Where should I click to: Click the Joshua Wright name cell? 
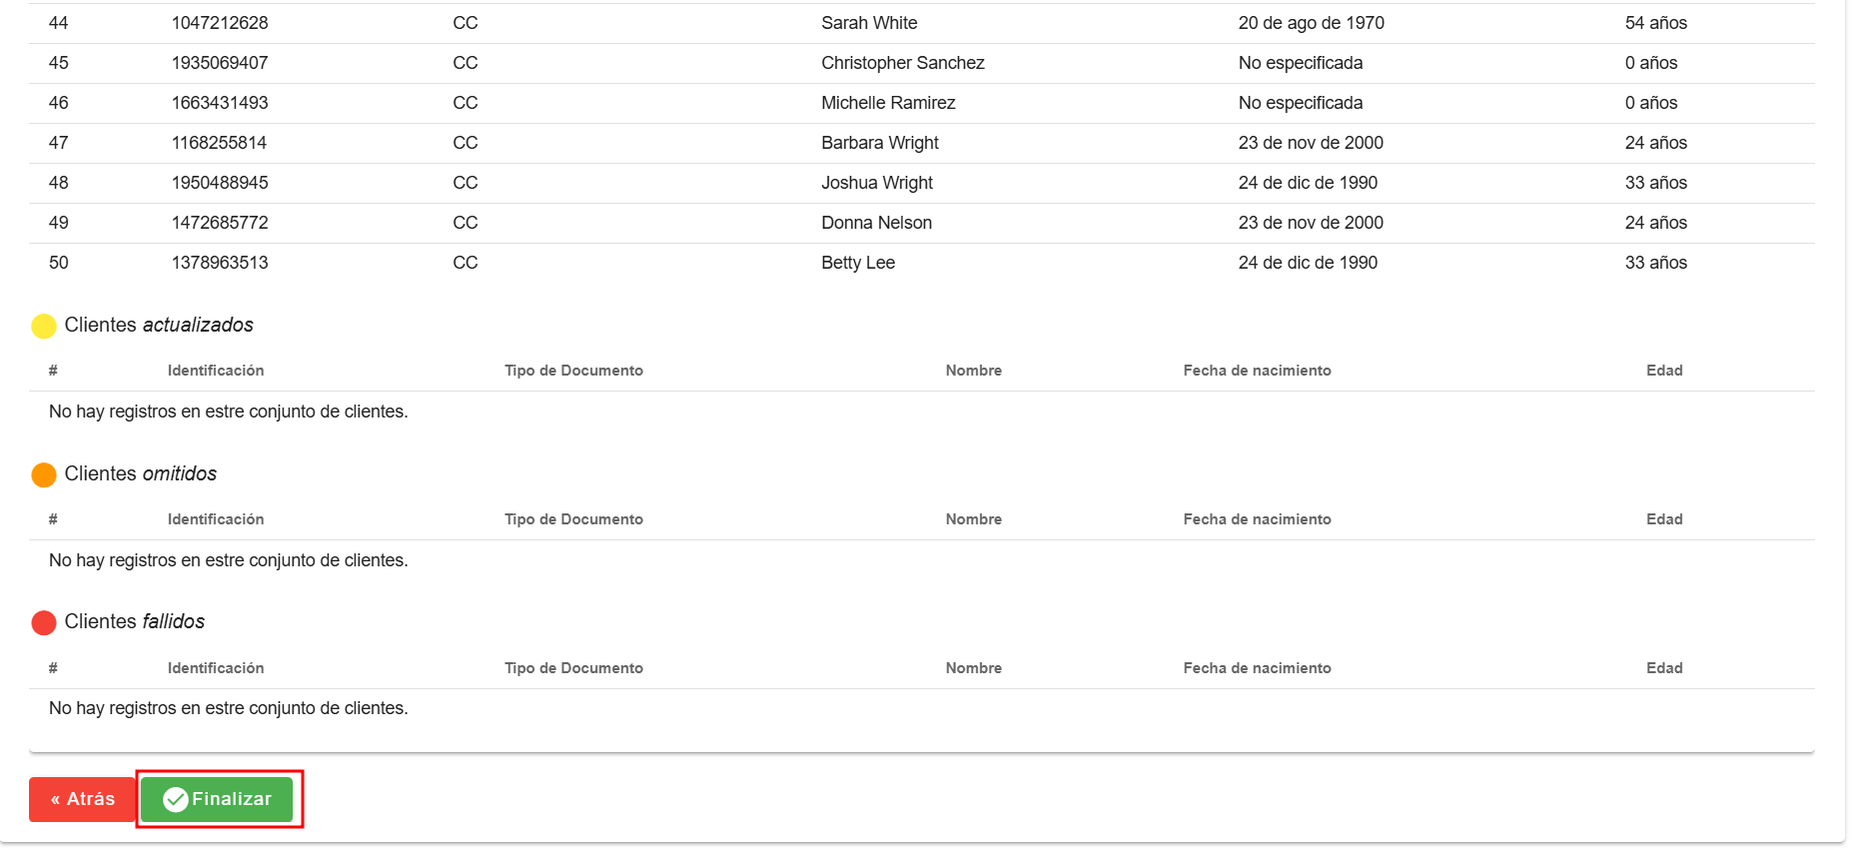876,183
